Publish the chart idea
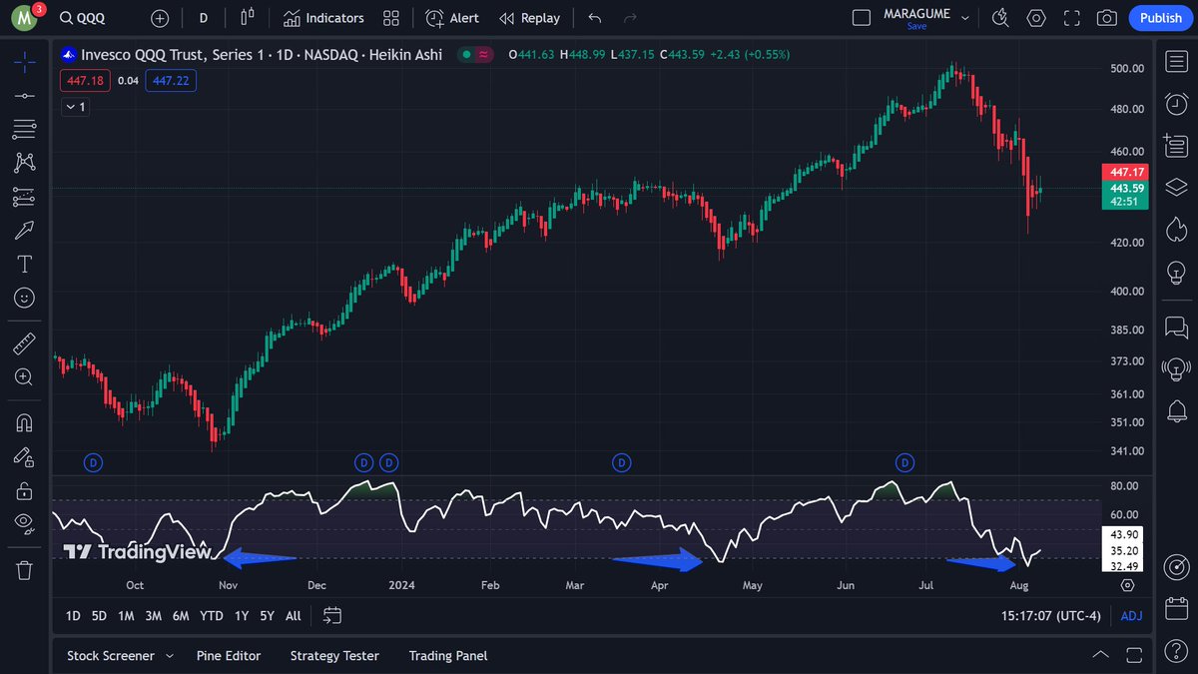The width and height of the screenshot is (1198, 674). tap(1160, 18)
